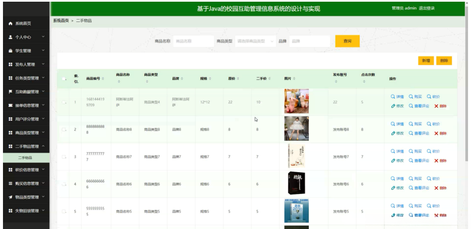Image resolution: width=471 pixels, height=229 pixels.
Task: Click 购买 magnifier icon in row 1
Action: pos(411,97)
